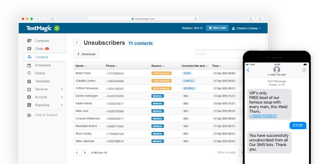This screenshot has width=320, height=164.
Task: Click the Buy Credit button
Action: click(217, 28)
